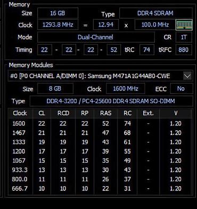Click RC value 31 in the 666.7 row
197x209 pixels.
[127, 188]
